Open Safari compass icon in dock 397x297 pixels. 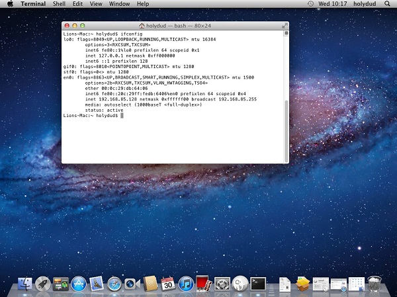(115, 284)
